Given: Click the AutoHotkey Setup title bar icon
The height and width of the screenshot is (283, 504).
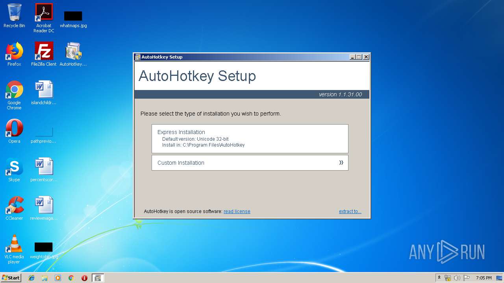Looking at the screenshot, I should [x=137, y=57].
